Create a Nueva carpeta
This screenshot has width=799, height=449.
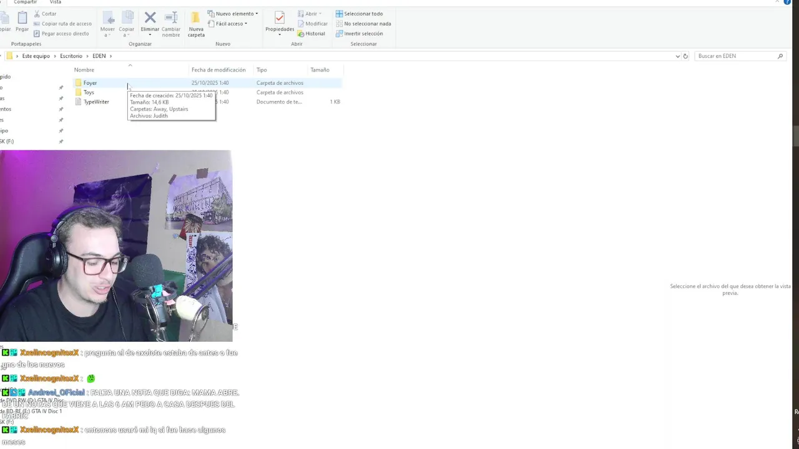(196, 24)
